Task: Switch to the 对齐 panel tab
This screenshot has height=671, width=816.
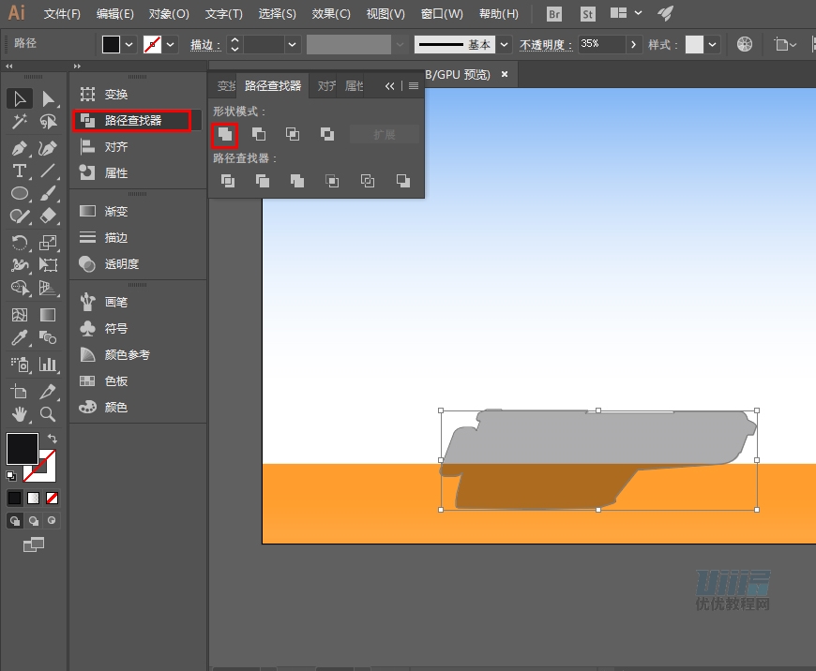Action: pyautogui.click(x=325, y=85)
